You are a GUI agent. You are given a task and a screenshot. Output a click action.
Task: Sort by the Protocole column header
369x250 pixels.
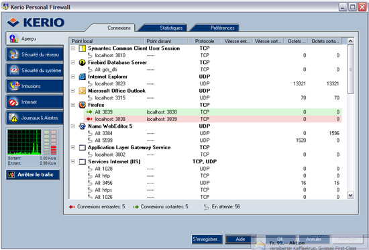click(x=205, y=41)
